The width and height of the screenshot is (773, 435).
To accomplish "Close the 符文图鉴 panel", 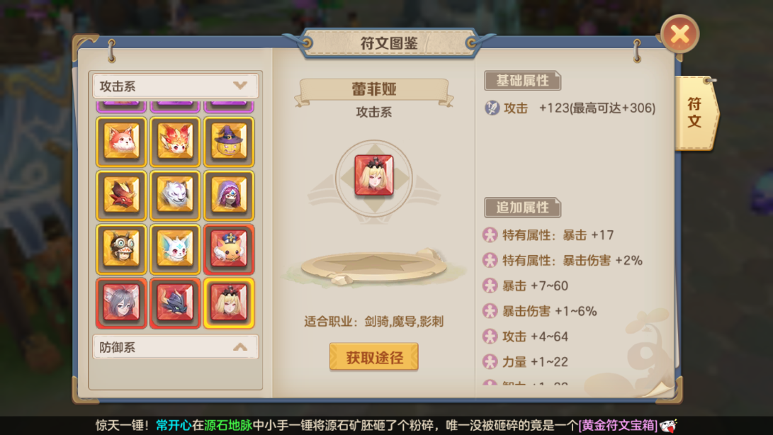I will (679, 34).
